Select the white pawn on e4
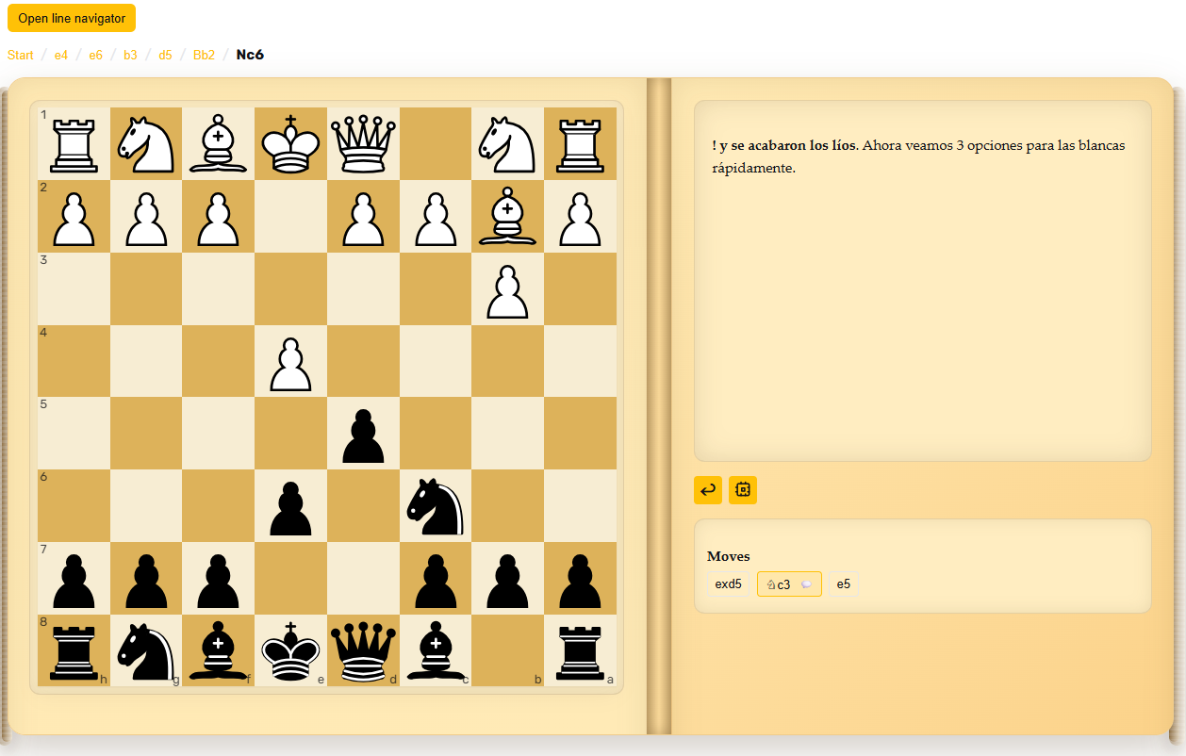 coord(290,361)
